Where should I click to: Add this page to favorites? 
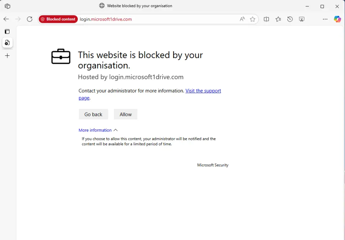253,19
